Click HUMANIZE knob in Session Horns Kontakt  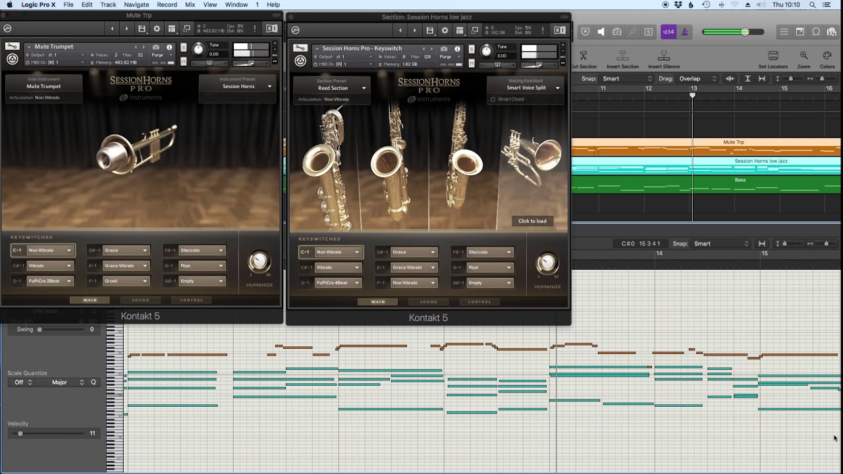[x=547, y=263]
